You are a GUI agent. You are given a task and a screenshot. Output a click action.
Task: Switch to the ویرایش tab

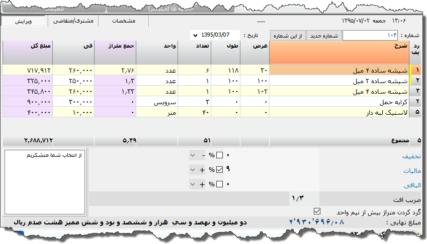23,21
